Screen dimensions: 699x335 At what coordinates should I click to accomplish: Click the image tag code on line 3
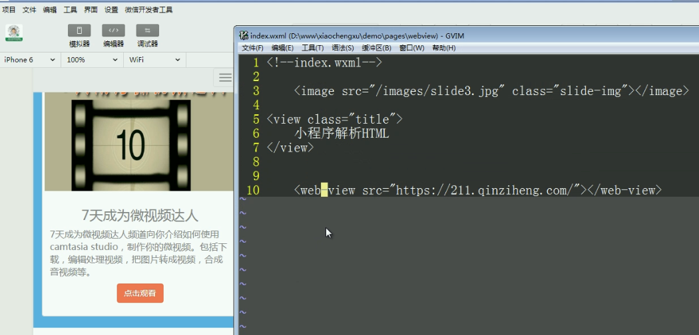pyautogui.click(x=491, y=91)
